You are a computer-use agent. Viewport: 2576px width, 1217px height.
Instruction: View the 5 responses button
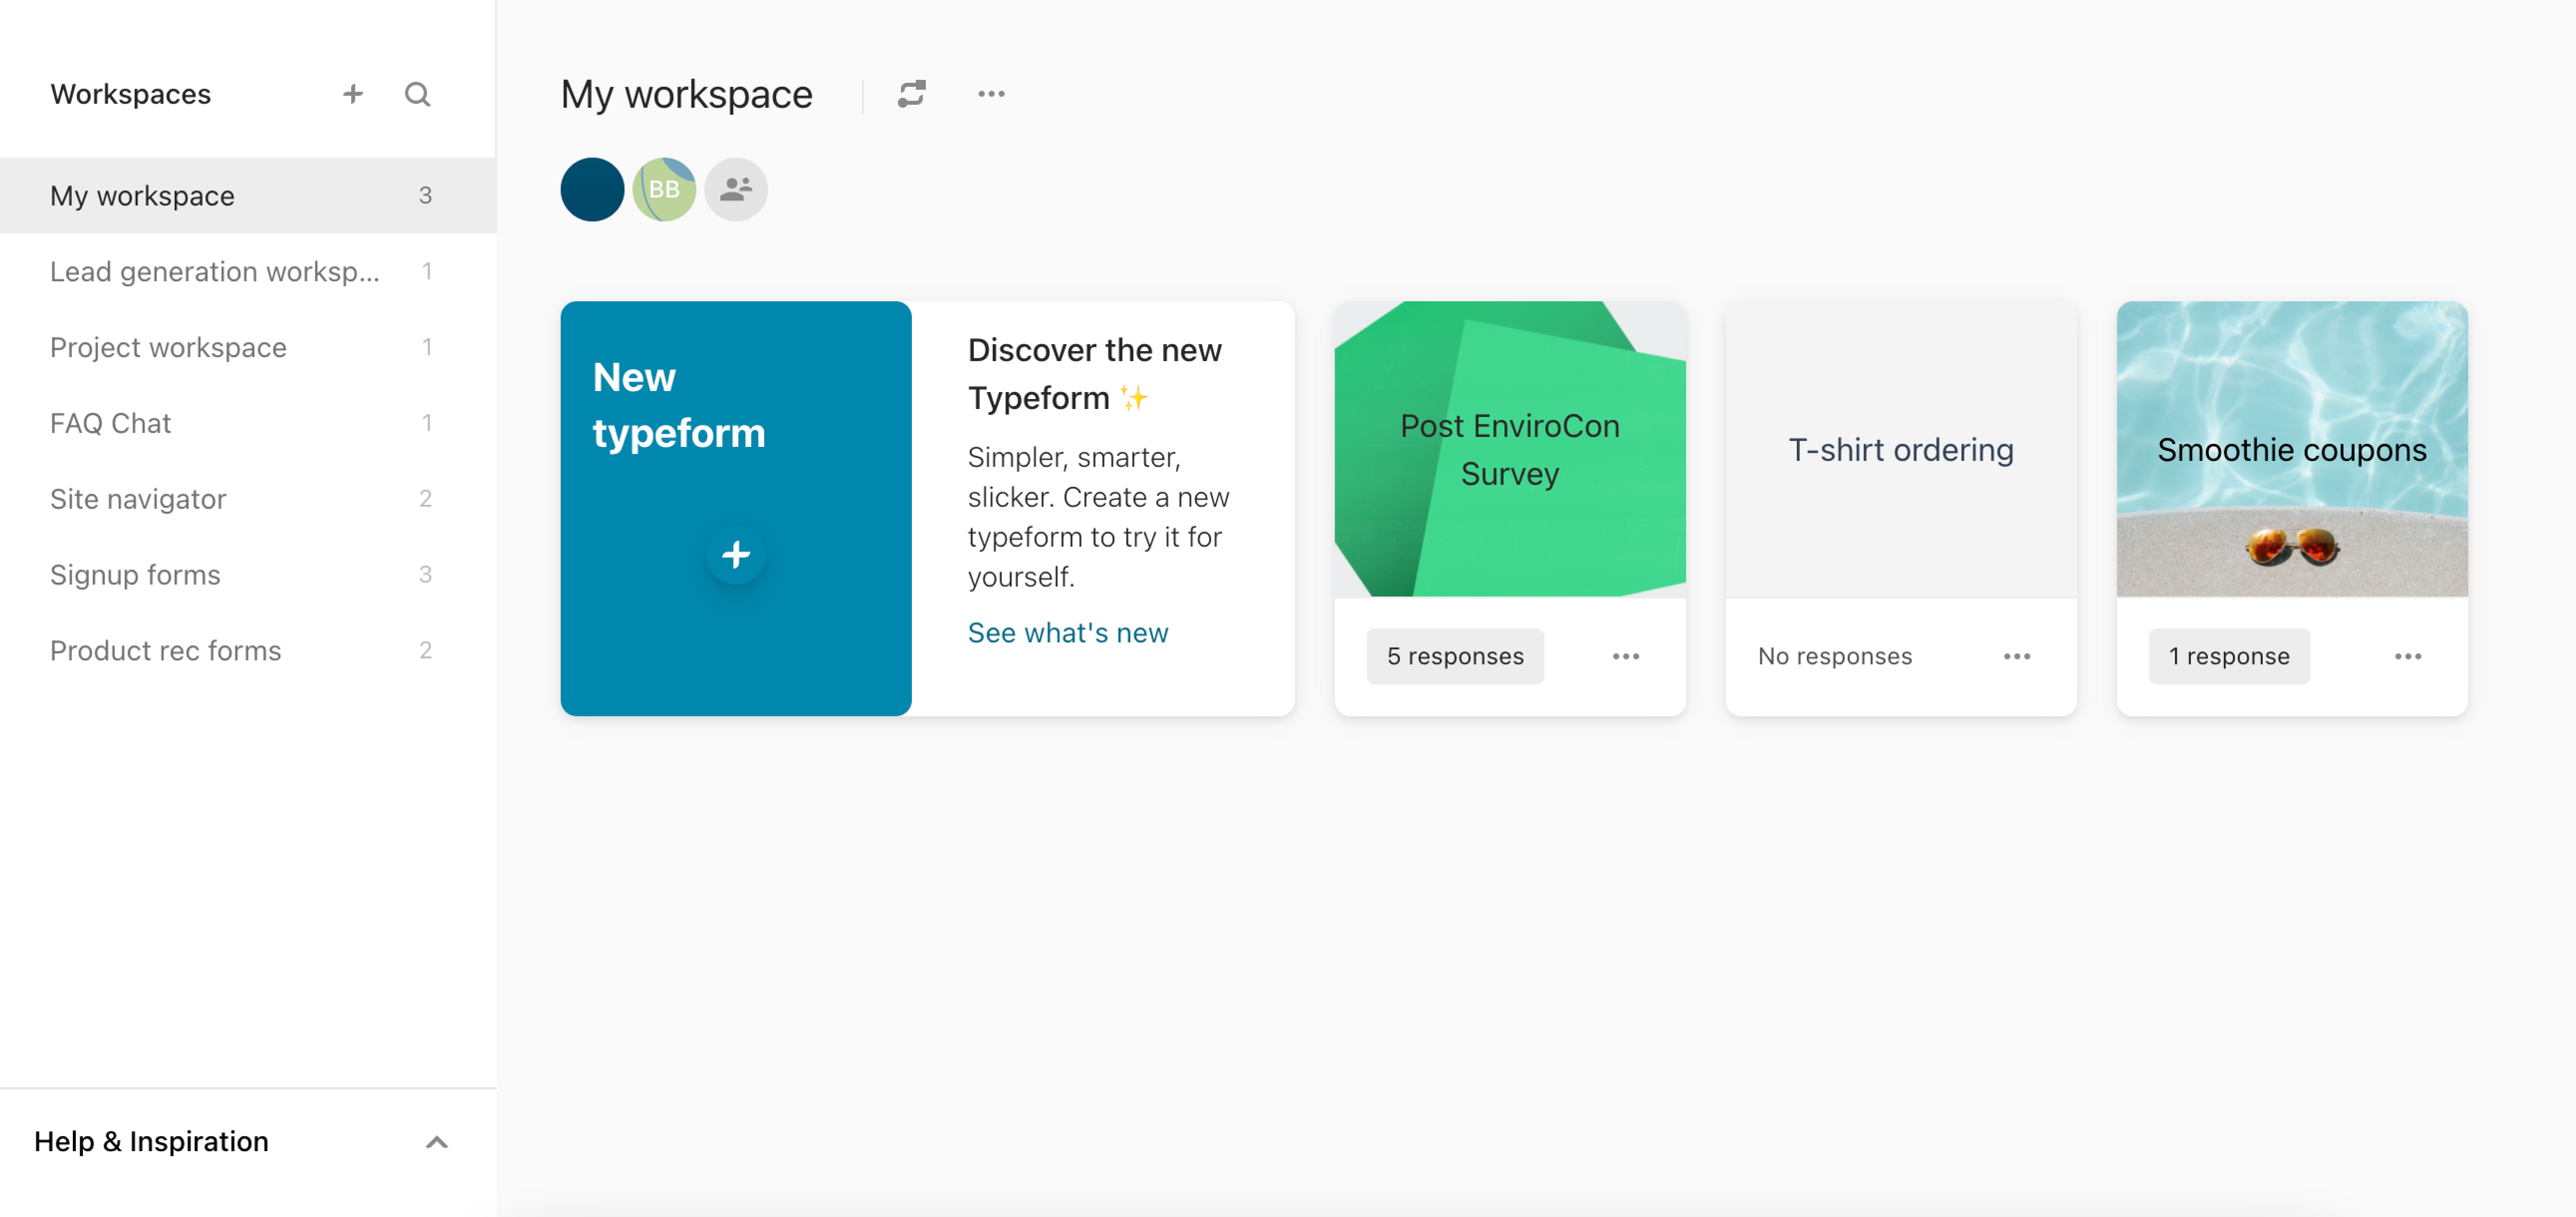(x=1455, y=656)
